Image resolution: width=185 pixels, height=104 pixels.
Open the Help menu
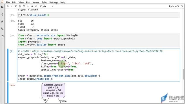tap(63, 2)
